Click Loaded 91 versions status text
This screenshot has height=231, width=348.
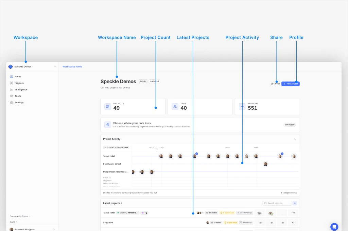coord(130,193)
